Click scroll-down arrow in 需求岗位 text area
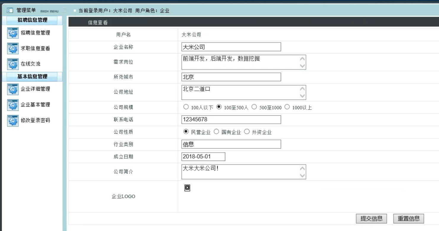439x231 pixels. coord(302,66)
